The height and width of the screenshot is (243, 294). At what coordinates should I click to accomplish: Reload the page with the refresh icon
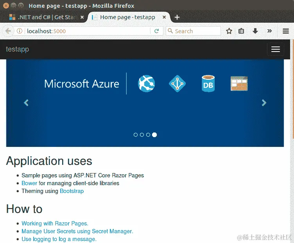point(156,31)
